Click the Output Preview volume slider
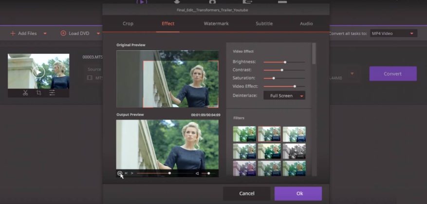Viewport: 427px width, 204px height. click(x=208, y=173)
